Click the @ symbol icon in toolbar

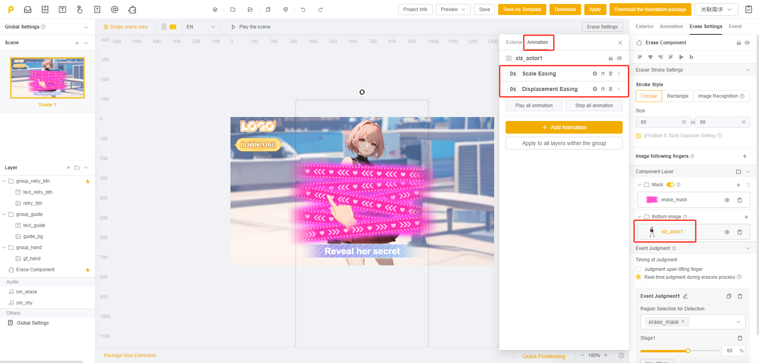tap(115, 9)
